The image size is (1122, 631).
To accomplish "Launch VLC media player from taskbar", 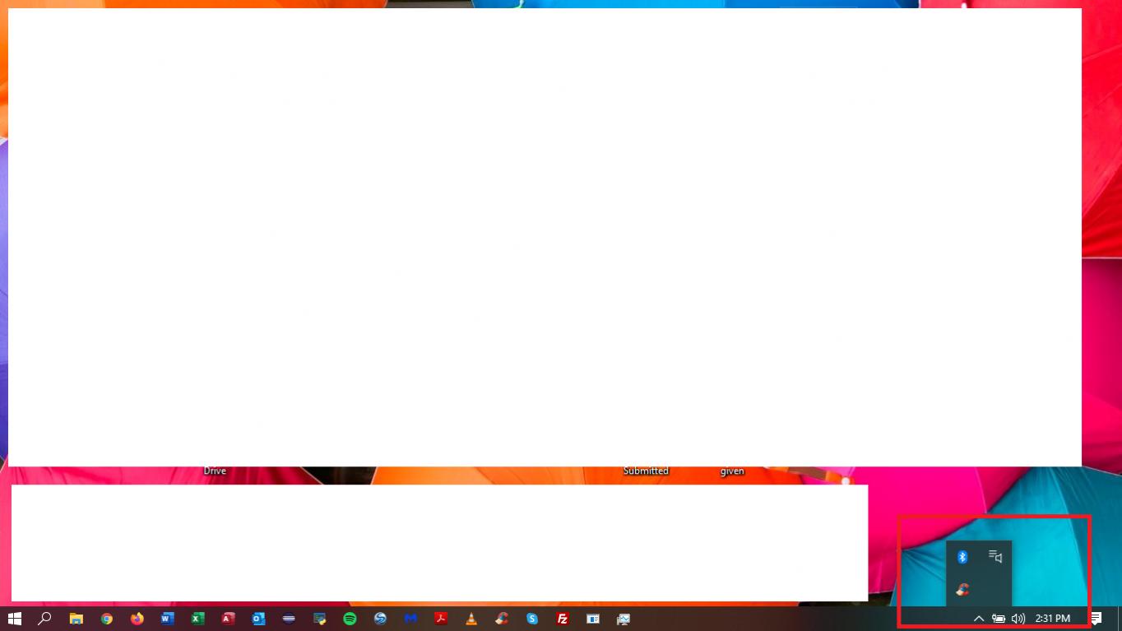I will 471,619.
